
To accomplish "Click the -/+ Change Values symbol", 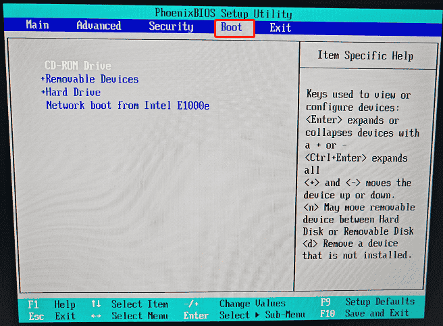I will pyautogui.click(x=191, y=304).
